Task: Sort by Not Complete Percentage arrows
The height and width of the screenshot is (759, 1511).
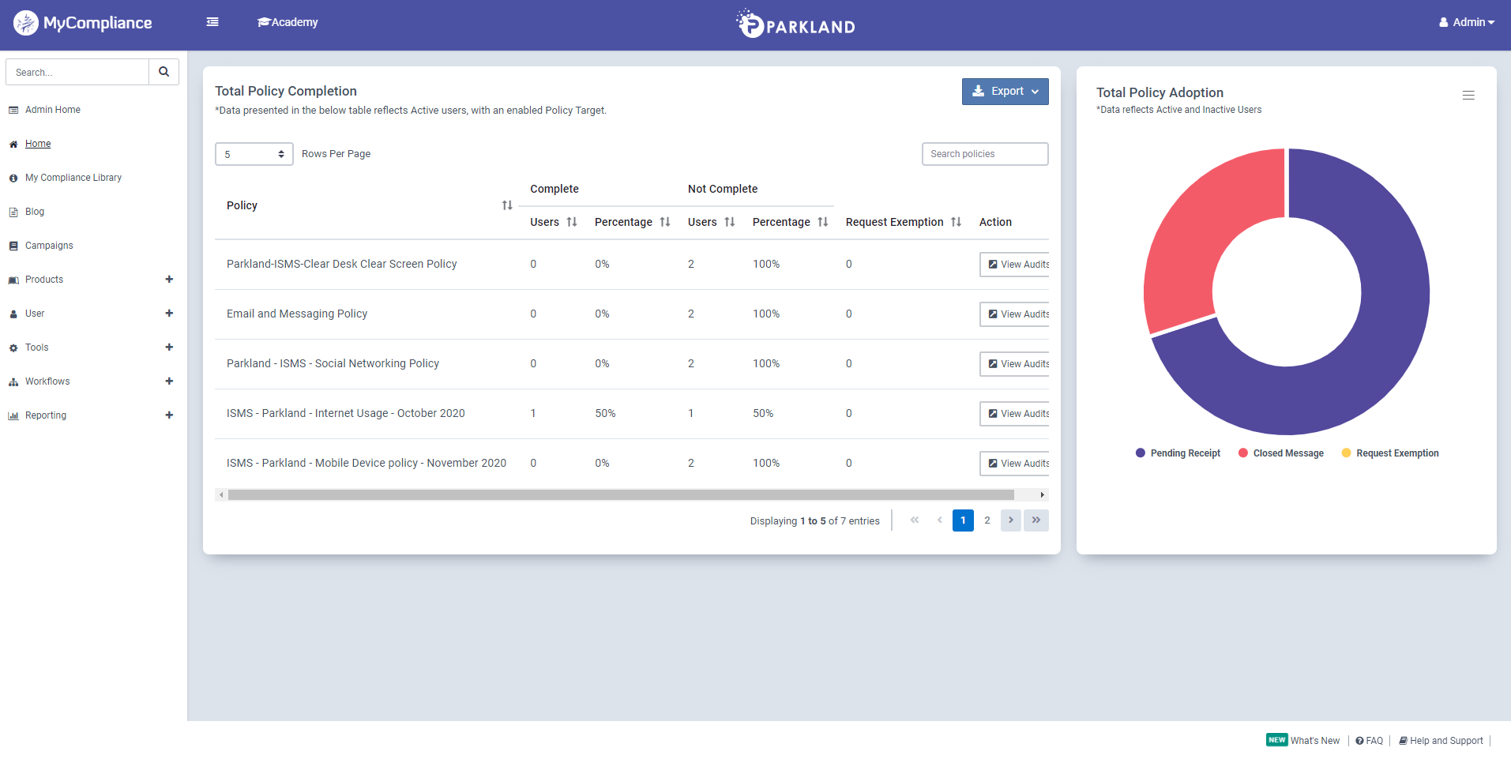Action: 823,222
